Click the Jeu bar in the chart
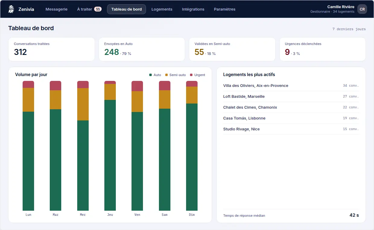 coord(110,146)
